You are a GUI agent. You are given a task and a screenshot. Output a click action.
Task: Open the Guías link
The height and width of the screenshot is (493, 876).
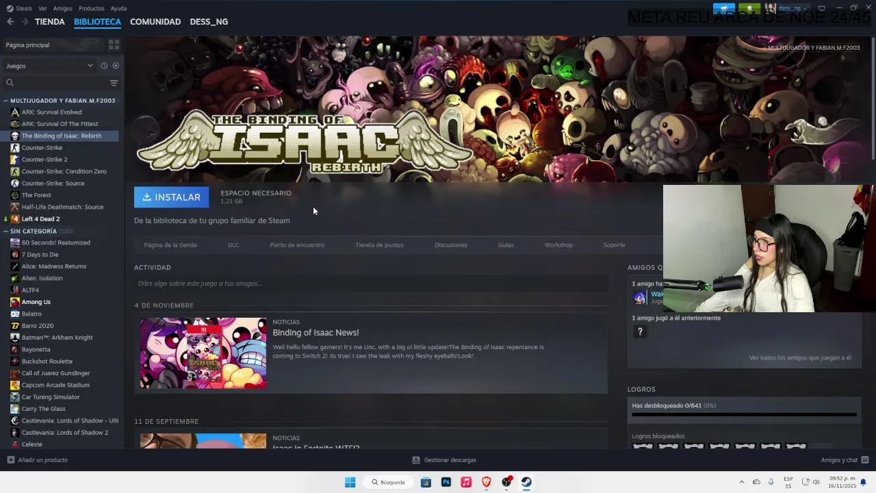pyautogui.click(x=506, y=245)
